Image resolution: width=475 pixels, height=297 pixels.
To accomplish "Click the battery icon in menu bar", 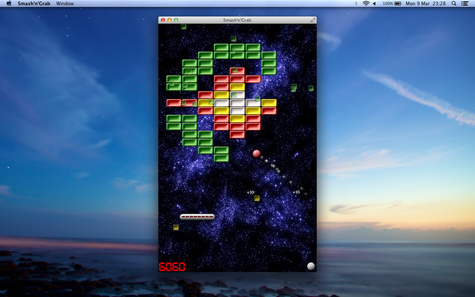I will point(398,4).
